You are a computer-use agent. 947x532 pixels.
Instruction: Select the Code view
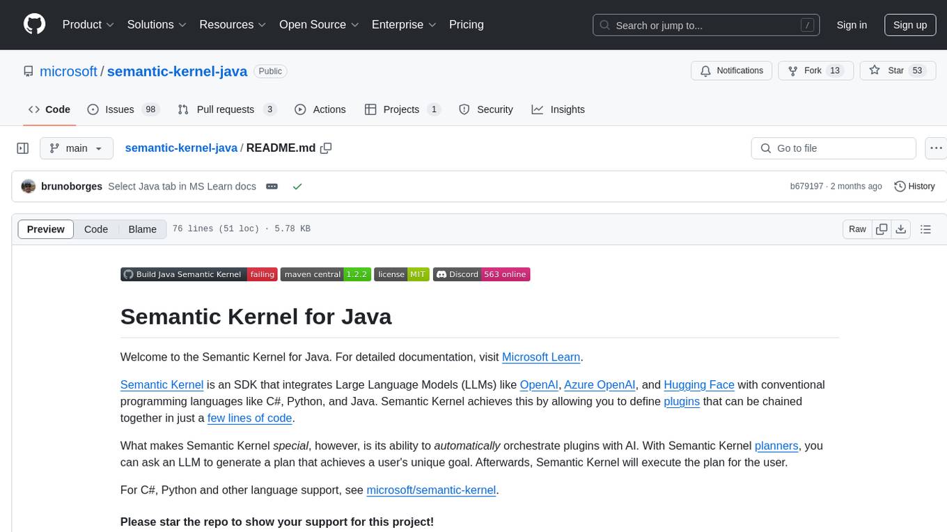pos(96,229)
